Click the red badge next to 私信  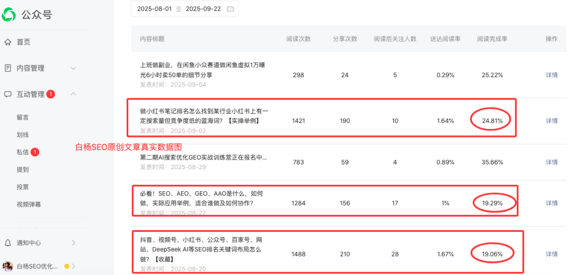coord(35,152)
